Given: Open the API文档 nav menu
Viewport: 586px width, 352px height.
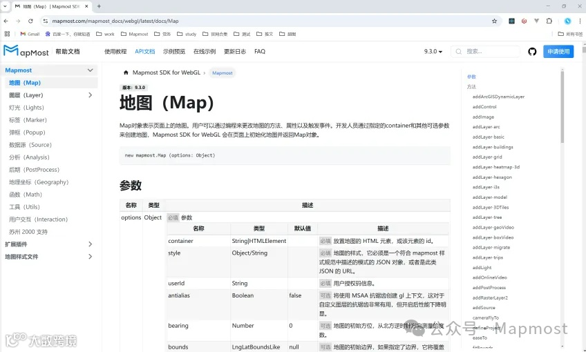Looking at the screenshot, I should pyautogui.click(x=145, y=52).
